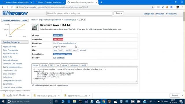Click the MVNRepository logo
The width and height of the screenshot is (185, 104).
pyautogui.click(x=15, y=13)
